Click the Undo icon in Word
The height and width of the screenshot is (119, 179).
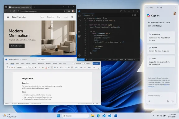(x=7, y=68)
